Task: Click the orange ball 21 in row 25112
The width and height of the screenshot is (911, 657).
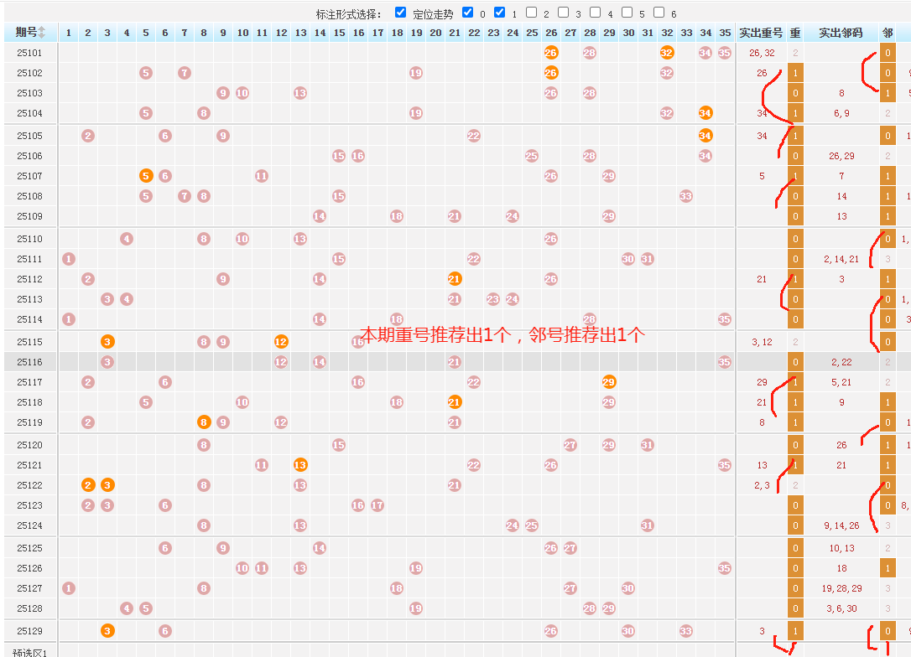Action: coord(455,279)
